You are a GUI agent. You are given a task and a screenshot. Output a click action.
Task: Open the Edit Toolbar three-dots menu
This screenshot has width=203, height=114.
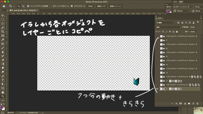coord(3,100)
